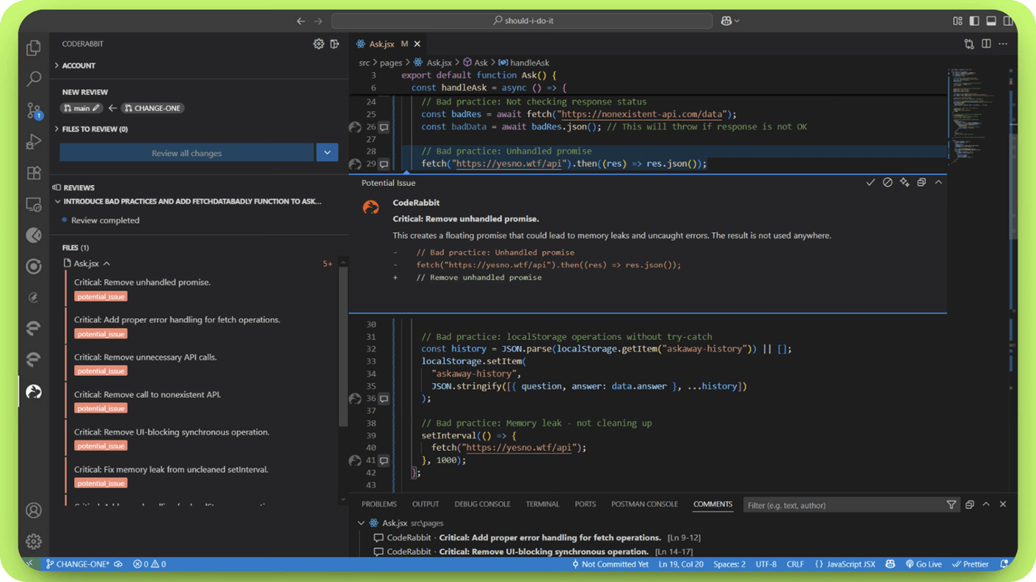Switch to the PROBLEMS panel tab
The height and width of the screenshot is (582, 1036).
click(x=379, y=504)
